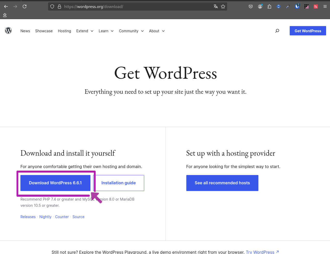Open the Counter link
330x254 pixels.
(62, 217)
